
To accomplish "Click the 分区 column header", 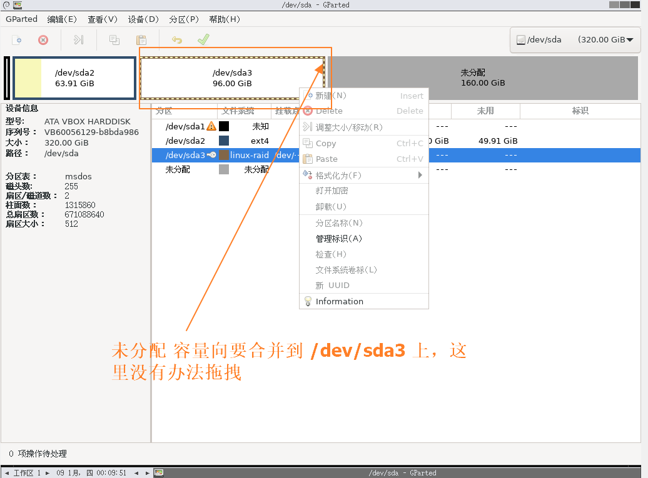I will coord(185,111).
